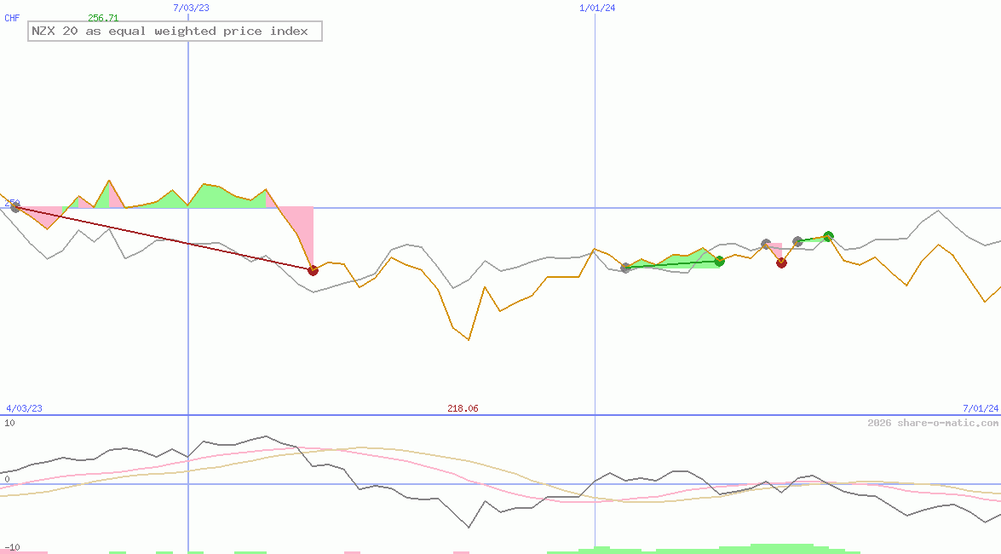Select the gray marker at the chart's left edge
The image size is (1001, 554).
click(x=15, y=207)
